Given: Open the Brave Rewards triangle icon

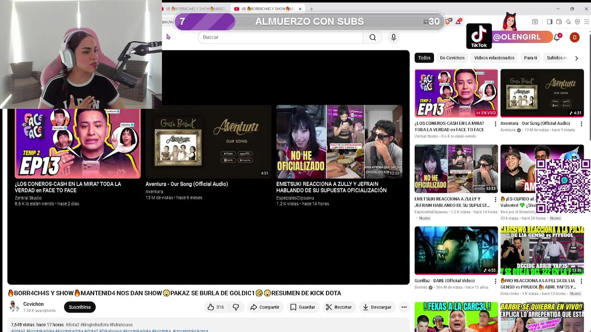Looking at the screenshot, I should pyautogui.click(x=458, y=22).
